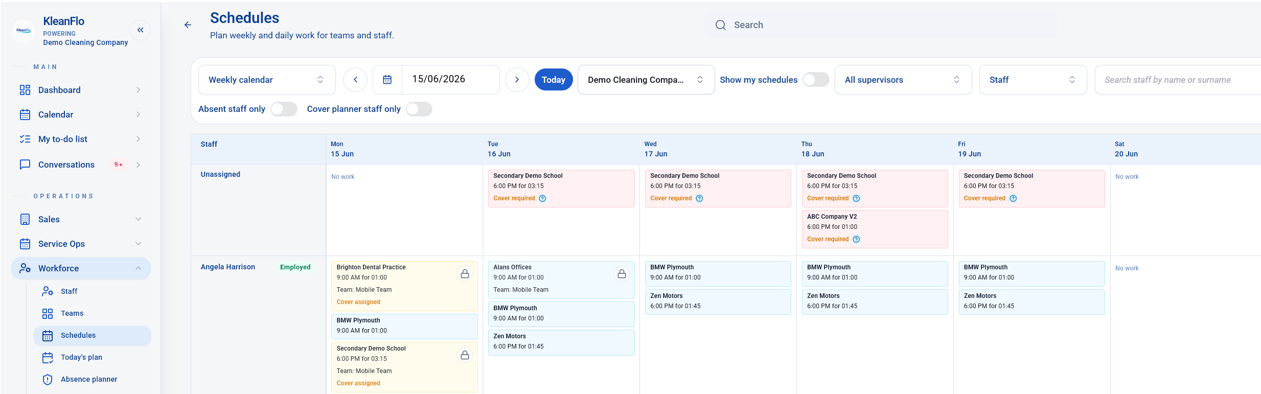Viewport: 1261px width, 394px height.
Task: Open ABC Company V2 shift card
Action: click(x=875, y=229)
